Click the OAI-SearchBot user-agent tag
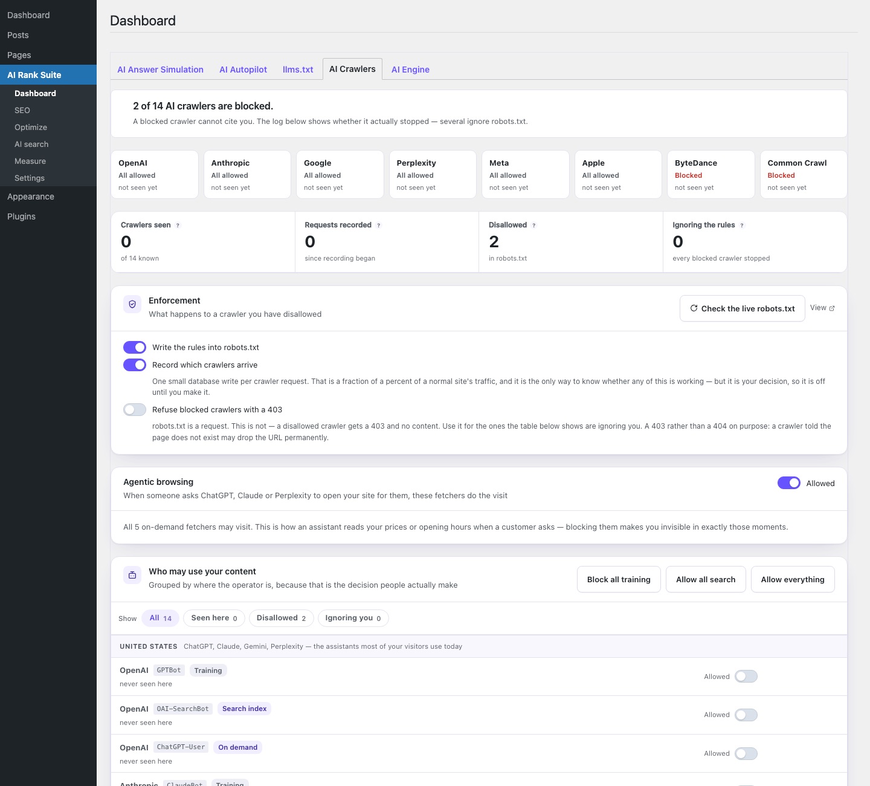The width and height of the screenshot is (870, 786). tap(182, 709)
